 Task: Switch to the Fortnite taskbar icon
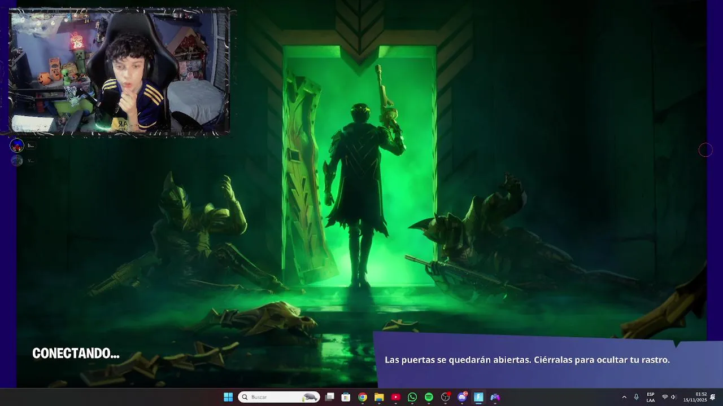pos(478,397)
